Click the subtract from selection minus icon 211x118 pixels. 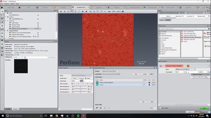(x=109, y=108)
